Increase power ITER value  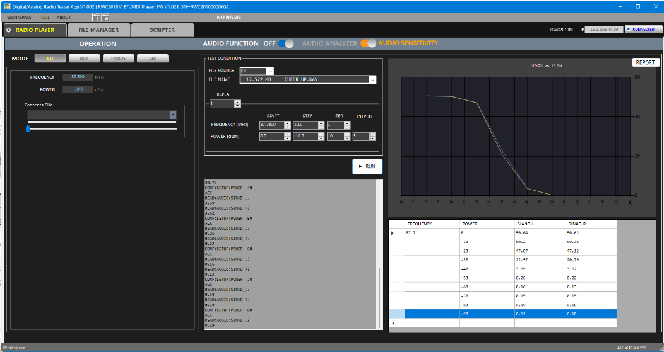coord(347,134)
